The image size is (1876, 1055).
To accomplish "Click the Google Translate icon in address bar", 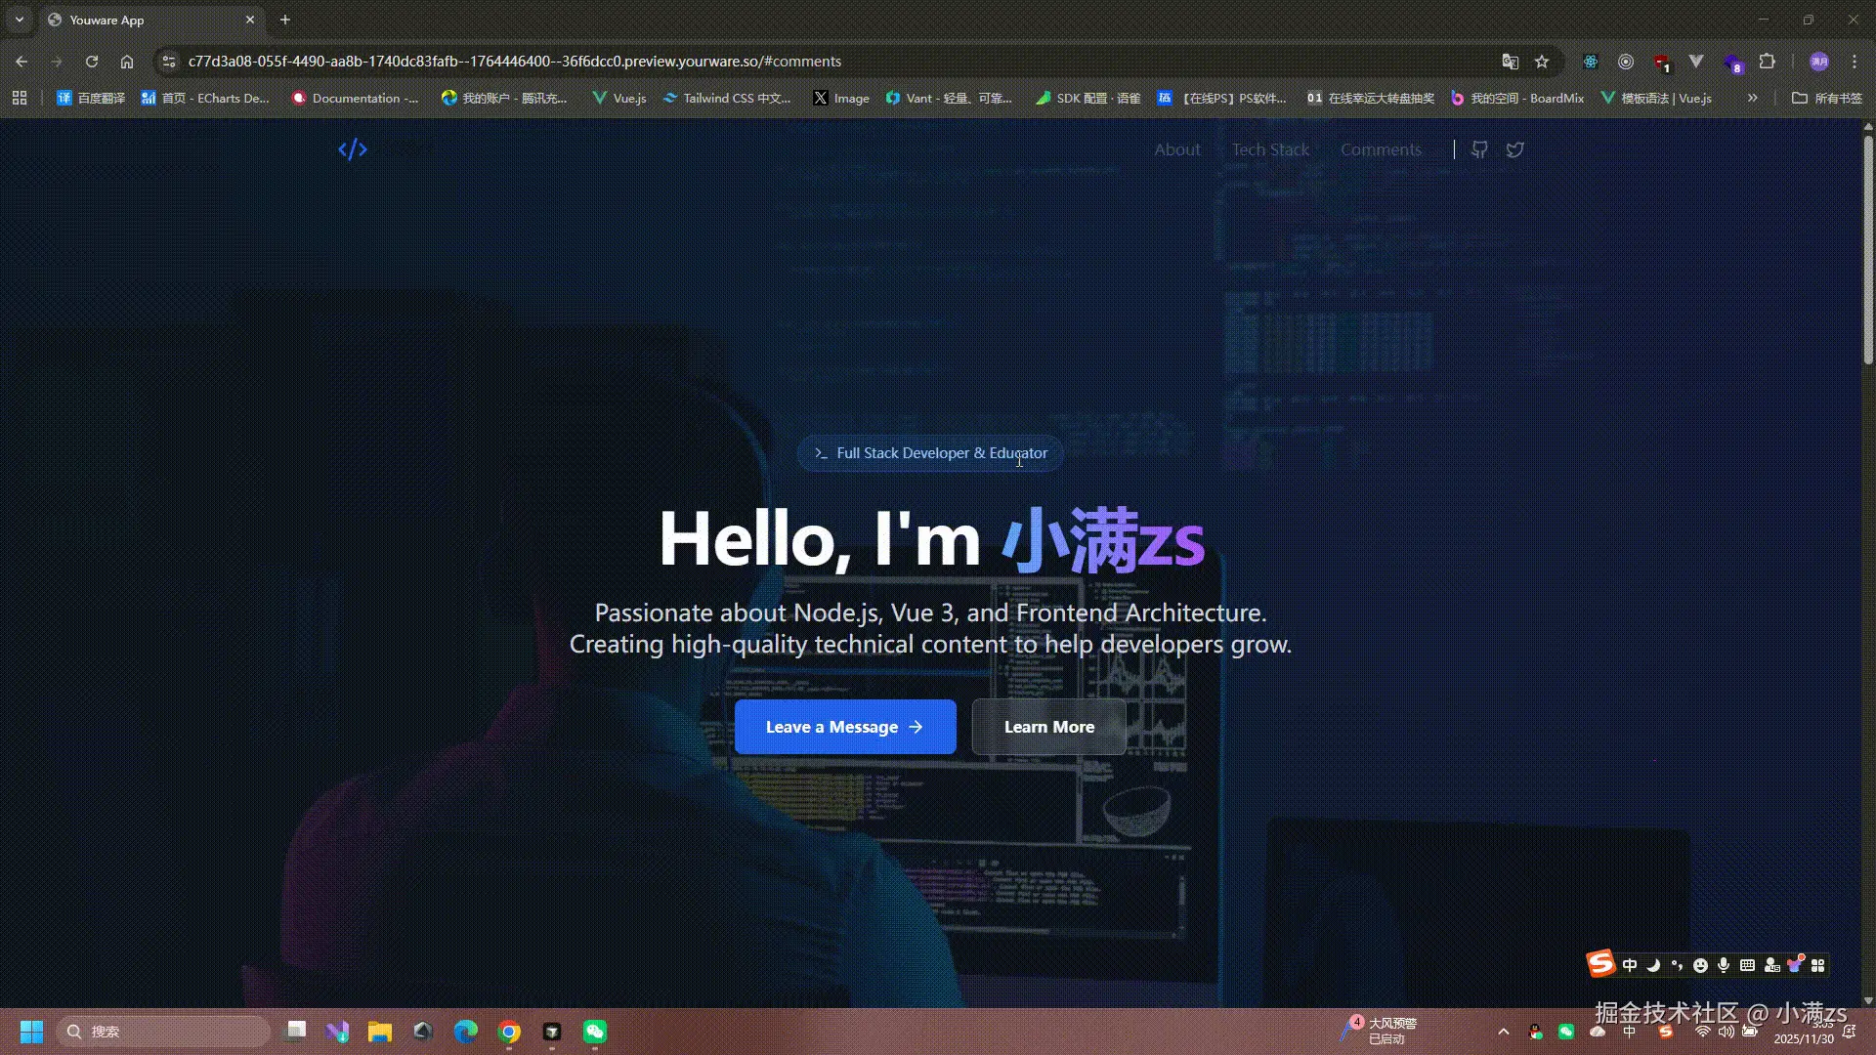I will click(x=1510, y=62).
